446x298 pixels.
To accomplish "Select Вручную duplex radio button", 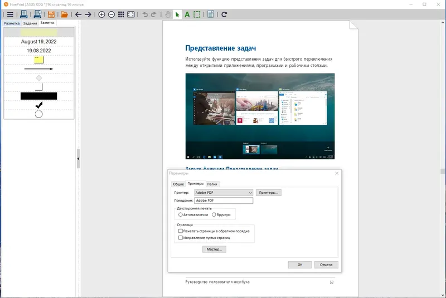I will [214, 215].
